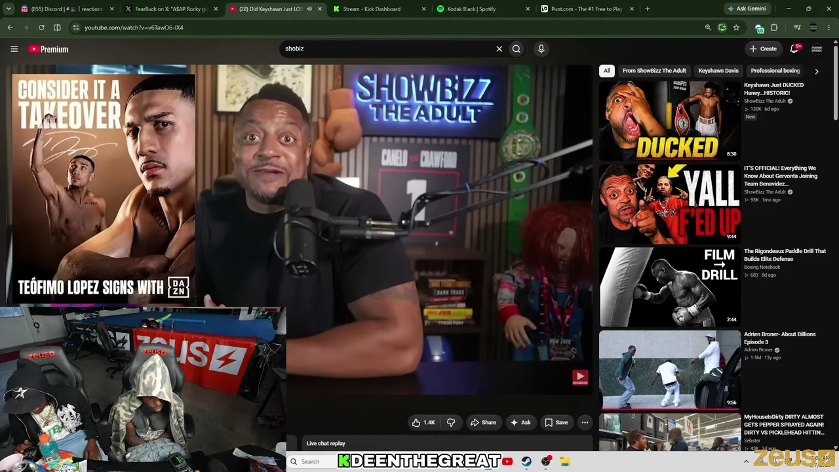Open the zoom magnifier in the address bar
This screenshot has width=839, height=472.
tap(708, 28)
